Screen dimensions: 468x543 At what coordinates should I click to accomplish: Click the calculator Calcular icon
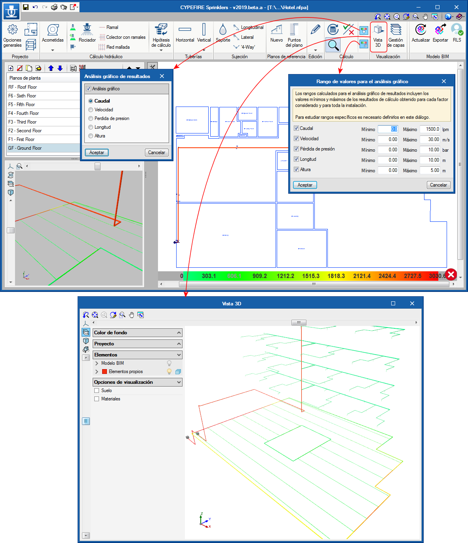[x=333, y=29]
